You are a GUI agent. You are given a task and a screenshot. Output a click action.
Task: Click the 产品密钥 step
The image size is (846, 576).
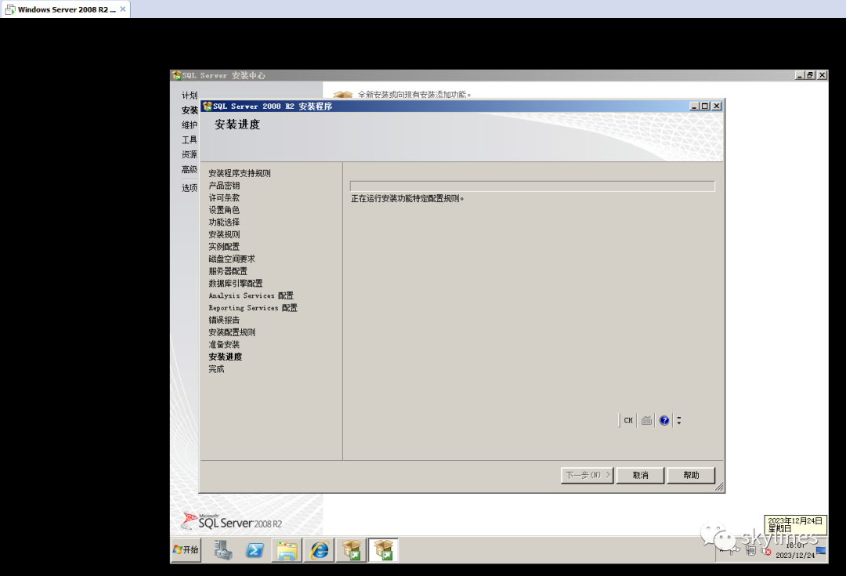click(x=224, y=186)
